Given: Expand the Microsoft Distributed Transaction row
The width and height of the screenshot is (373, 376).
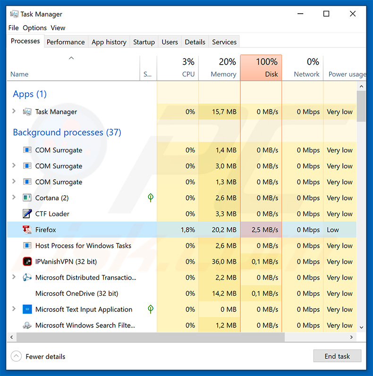Looking at the screenshot, I should [x=14, y=277].
